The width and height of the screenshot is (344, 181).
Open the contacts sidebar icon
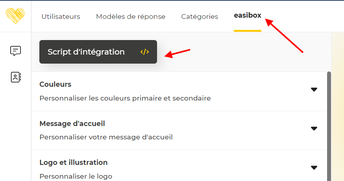click(15, 77)
